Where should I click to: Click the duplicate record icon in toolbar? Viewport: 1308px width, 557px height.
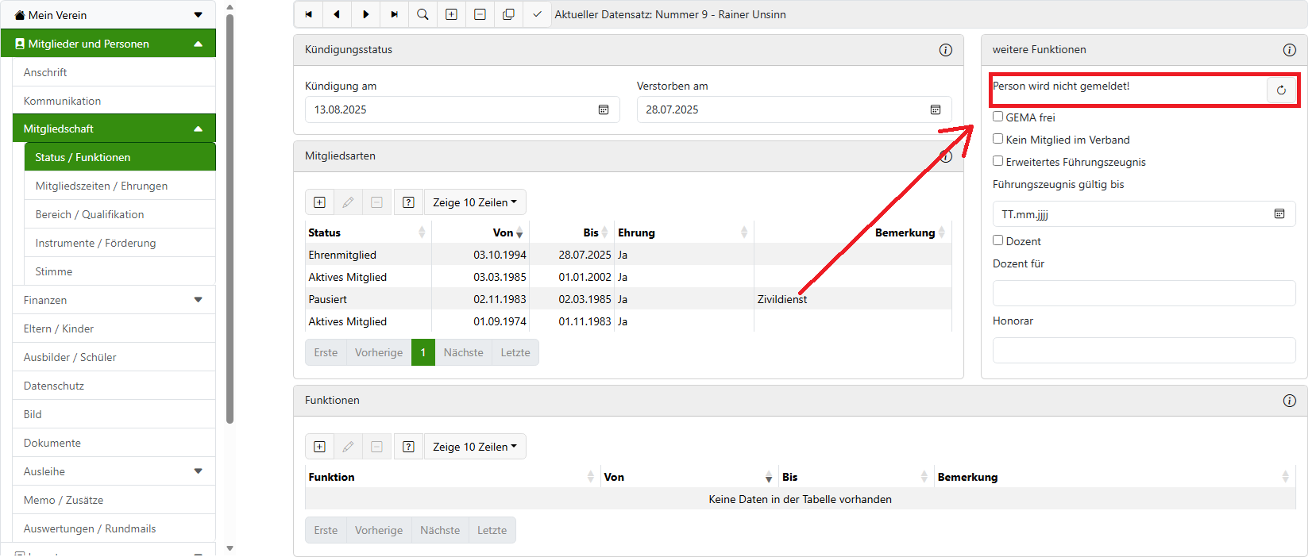[x=508, y=14]
